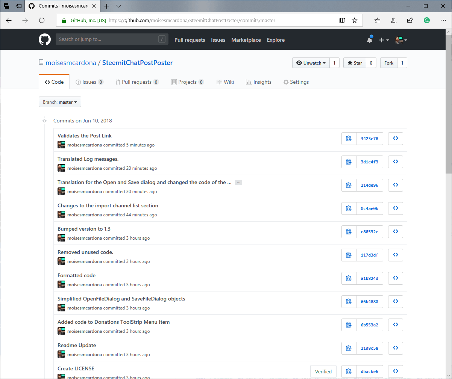Open the Pull requests repository tab
Screen dimensions: 452x379
137,82
